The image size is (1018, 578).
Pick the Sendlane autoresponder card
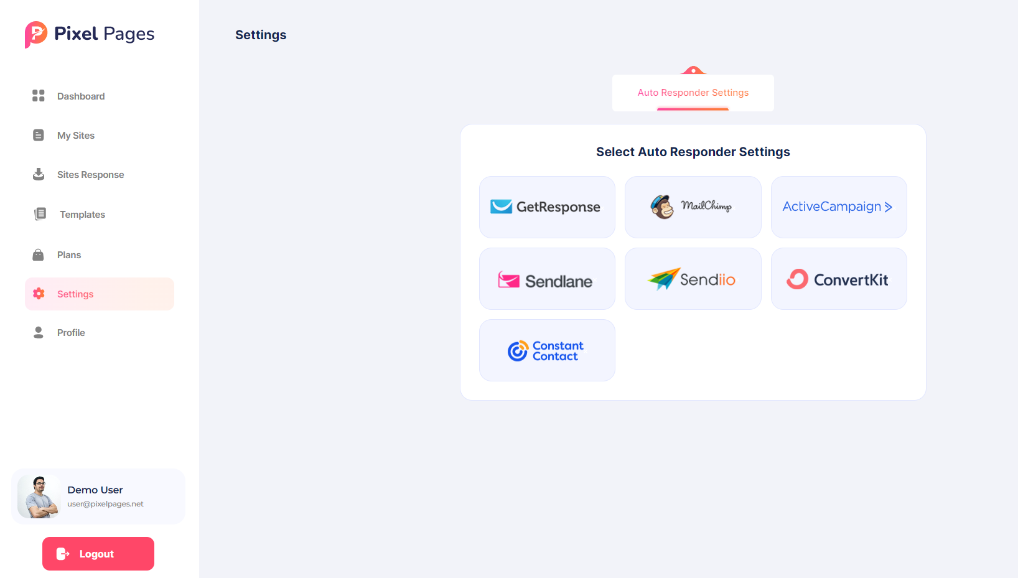tap(547, 279)
